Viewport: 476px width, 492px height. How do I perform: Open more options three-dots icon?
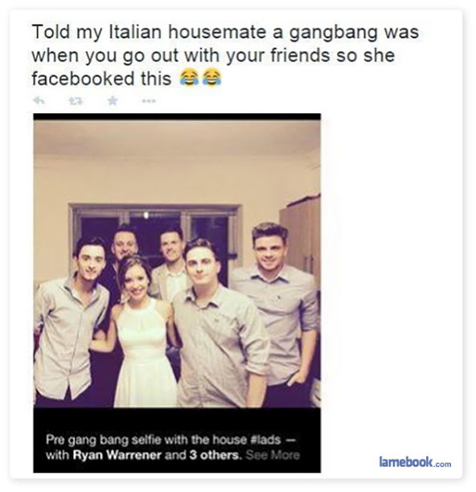149,101
